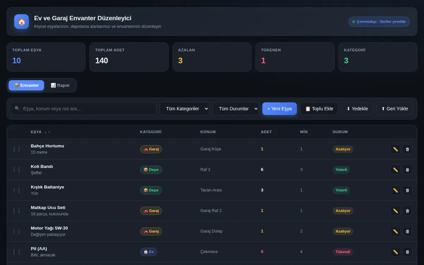The height and width of the screenshot is (265, 424).
Task: Click the Azalan stat card
Action: [212, 57]
